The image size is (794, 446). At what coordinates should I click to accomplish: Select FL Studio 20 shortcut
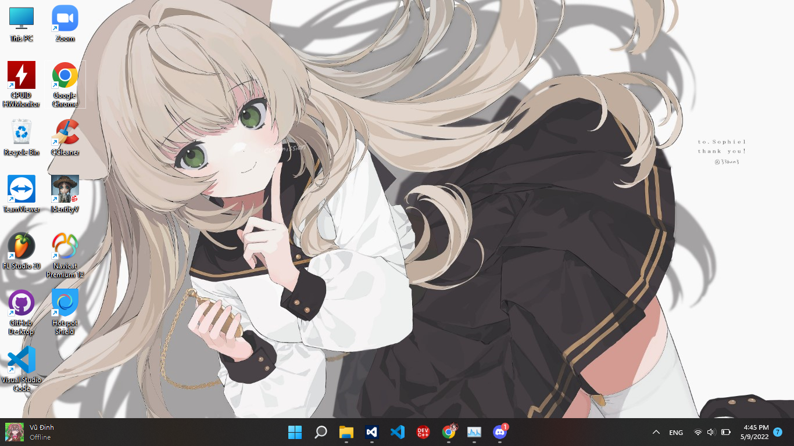point(22,251)
